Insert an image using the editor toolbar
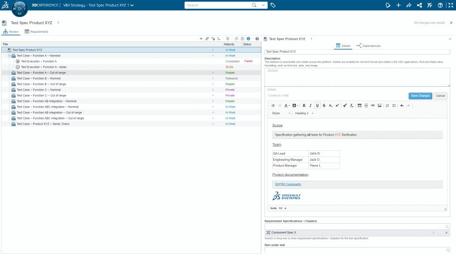This screenshot has height=256, width=456. [x=380, y=106]
